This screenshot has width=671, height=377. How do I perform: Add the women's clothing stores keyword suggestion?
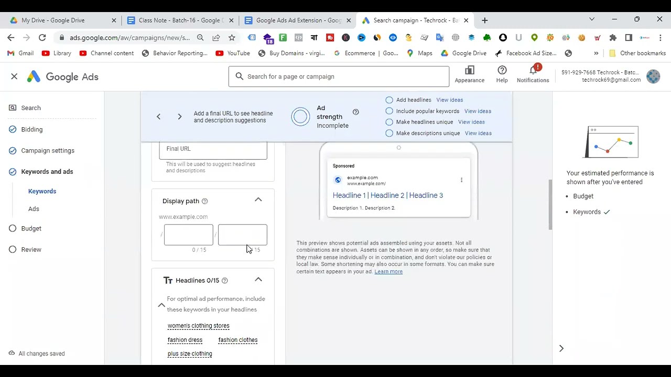pyautogui.click(x=199, y=326)
